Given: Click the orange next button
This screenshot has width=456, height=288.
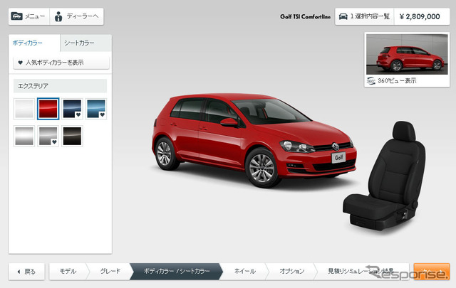Looking at the screenshot, I should point(432,272).
